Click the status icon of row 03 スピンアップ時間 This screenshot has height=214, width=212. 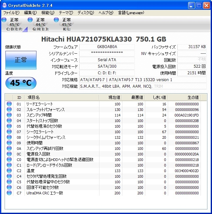pyautogui.click(x=9, y=115)
